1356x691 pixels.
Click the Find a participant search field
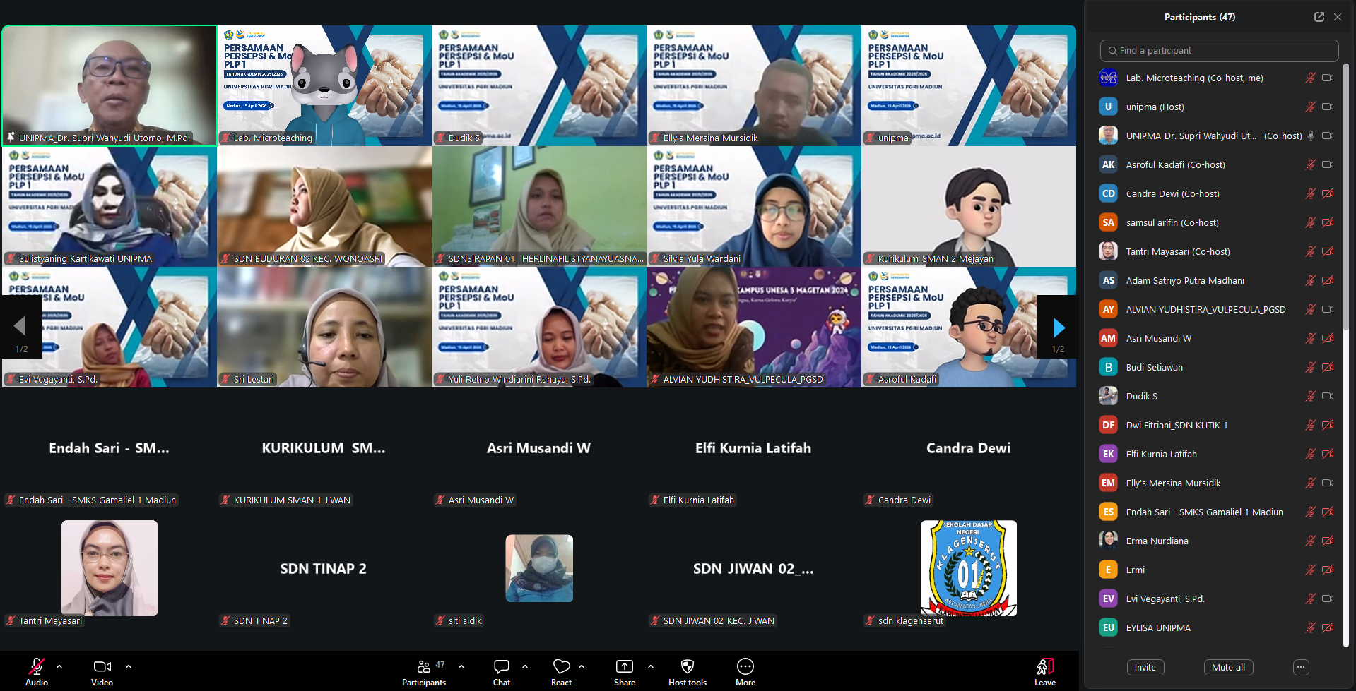pyautogui.click(x=1219, y=51)
